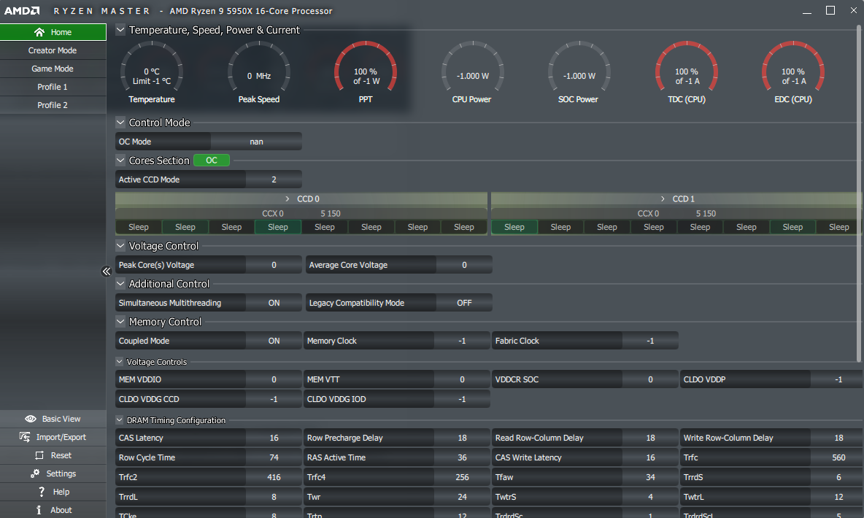Collapse the Voltage Controls subsection
864x518 pixels.
click(119, 362)
